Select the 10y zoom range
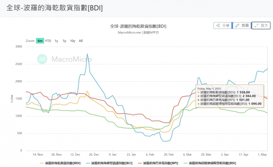273x167 pixels. (73, 41)
